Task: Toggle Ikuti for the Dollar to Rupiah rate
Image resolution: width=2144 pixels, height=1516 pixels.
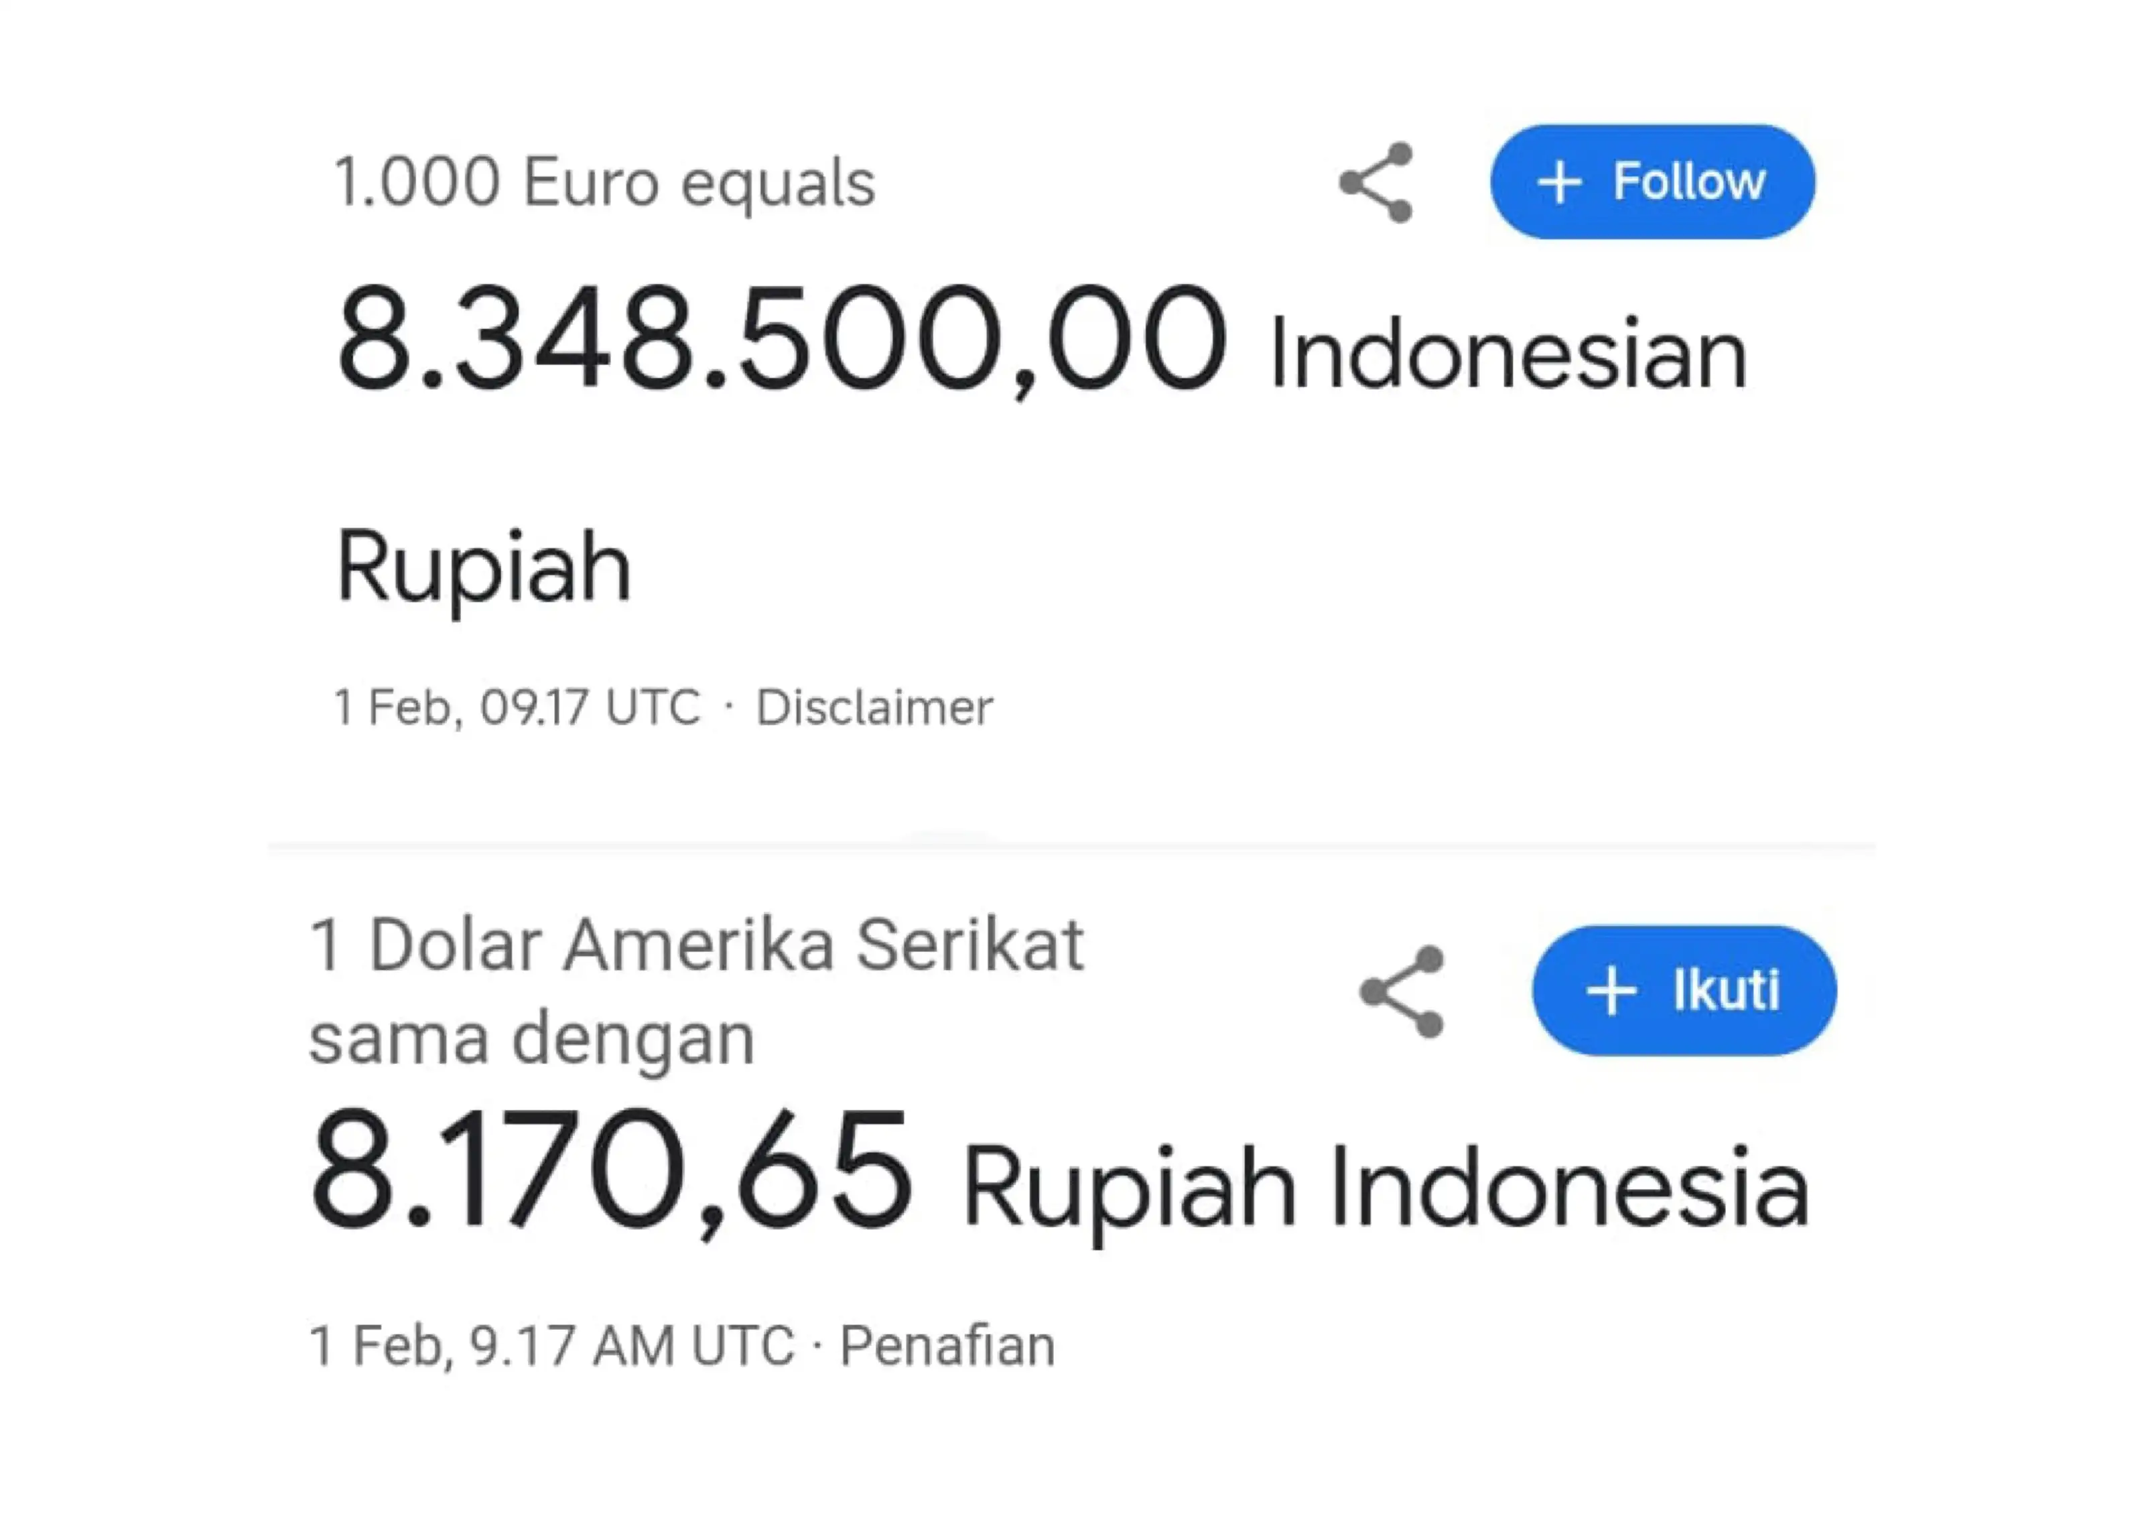Action: click(1682, 991)
